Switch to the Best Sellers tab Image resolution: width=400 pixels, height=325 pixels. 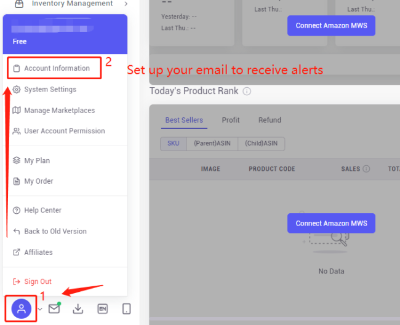(x=184, y=120)
